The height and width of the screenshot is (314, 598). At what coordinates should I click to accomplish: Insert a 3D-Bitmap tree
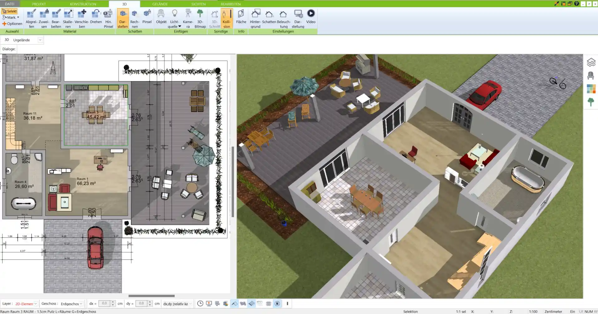click(x=200, y=19)
